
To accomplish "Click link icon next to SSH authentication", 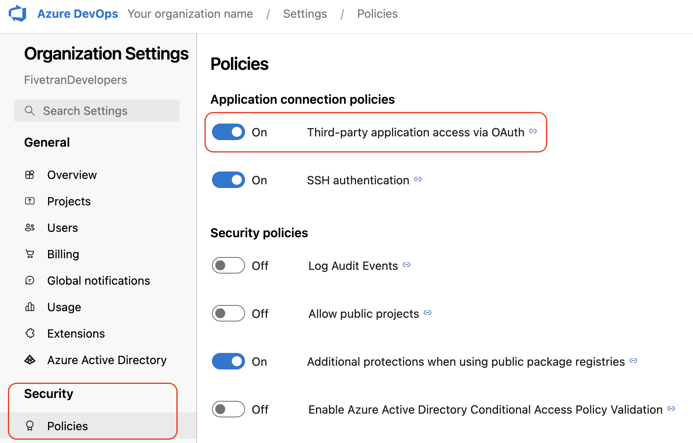I will click(418, 179).
